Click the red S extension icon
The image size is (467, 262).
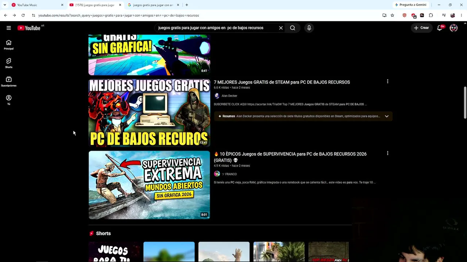coord(404,15)
